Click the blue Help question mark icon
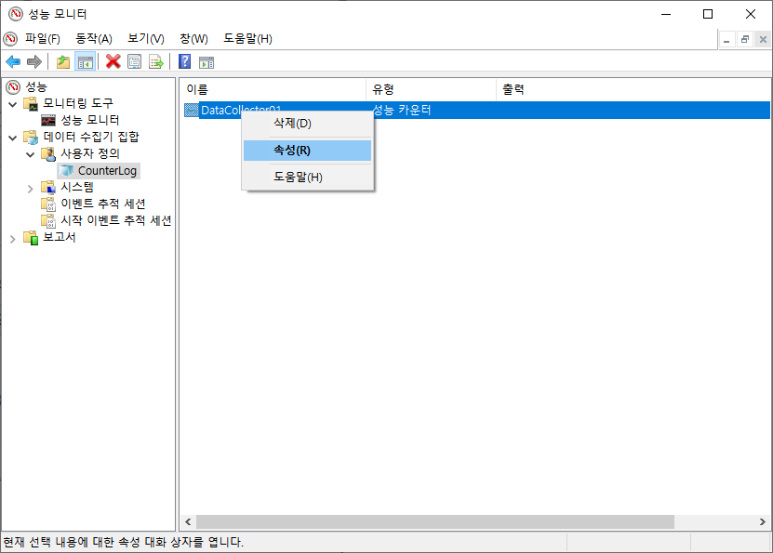 coord(184,62)
